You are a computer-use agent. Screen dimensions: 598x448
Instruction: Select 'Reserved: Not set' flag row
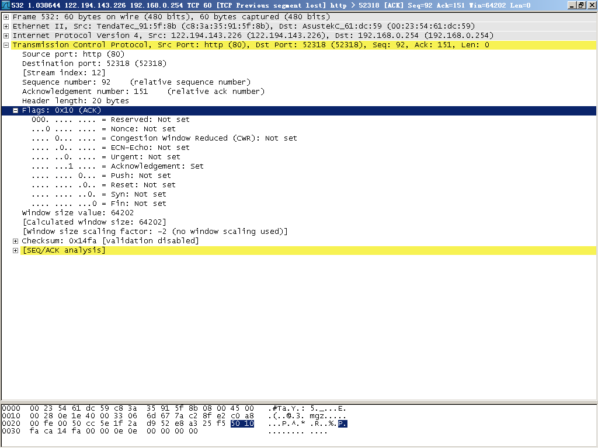click(110, 120)
